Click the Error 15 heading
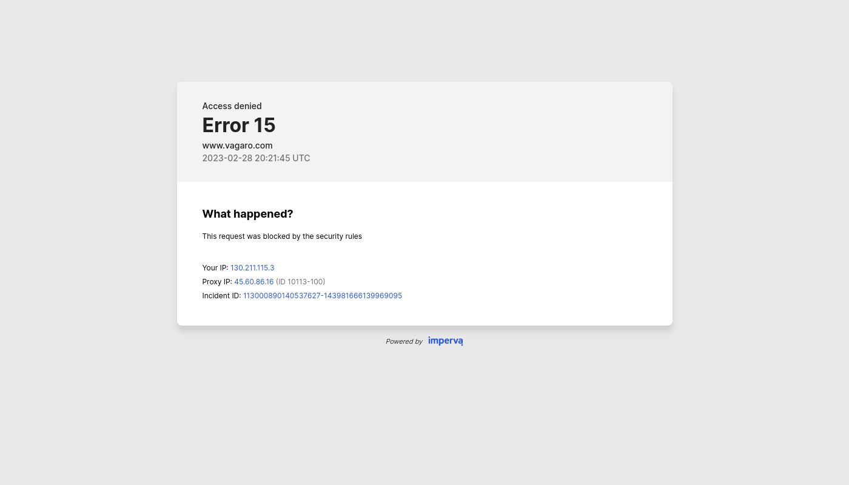Image resolution: width=849 pixels, height=485 pixels. 239,125
